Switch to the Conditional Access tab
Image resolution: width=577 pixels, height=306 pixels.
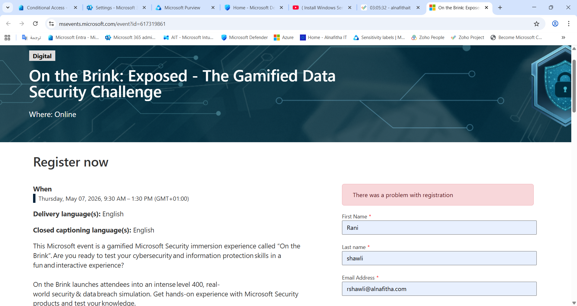point(47,7)
